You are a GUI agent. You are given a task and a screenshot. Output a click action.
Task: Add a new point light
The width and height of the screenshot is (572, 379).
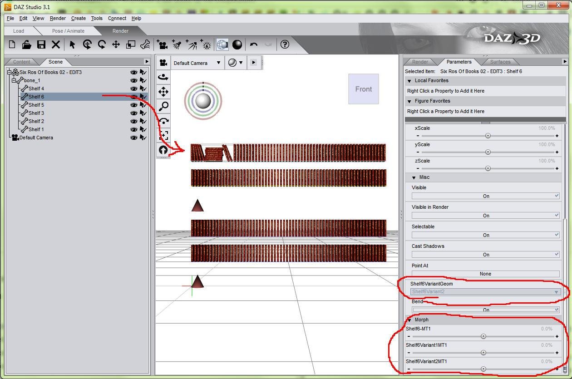(x=207, y=44)
